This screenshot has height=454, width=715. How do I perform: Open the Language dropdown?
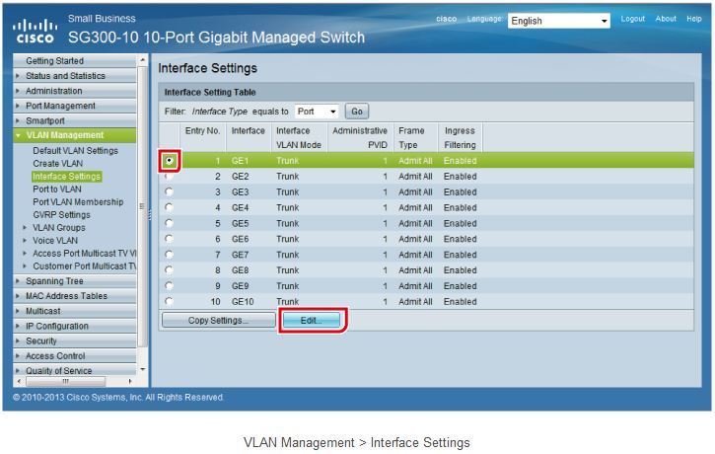[559, 21]
